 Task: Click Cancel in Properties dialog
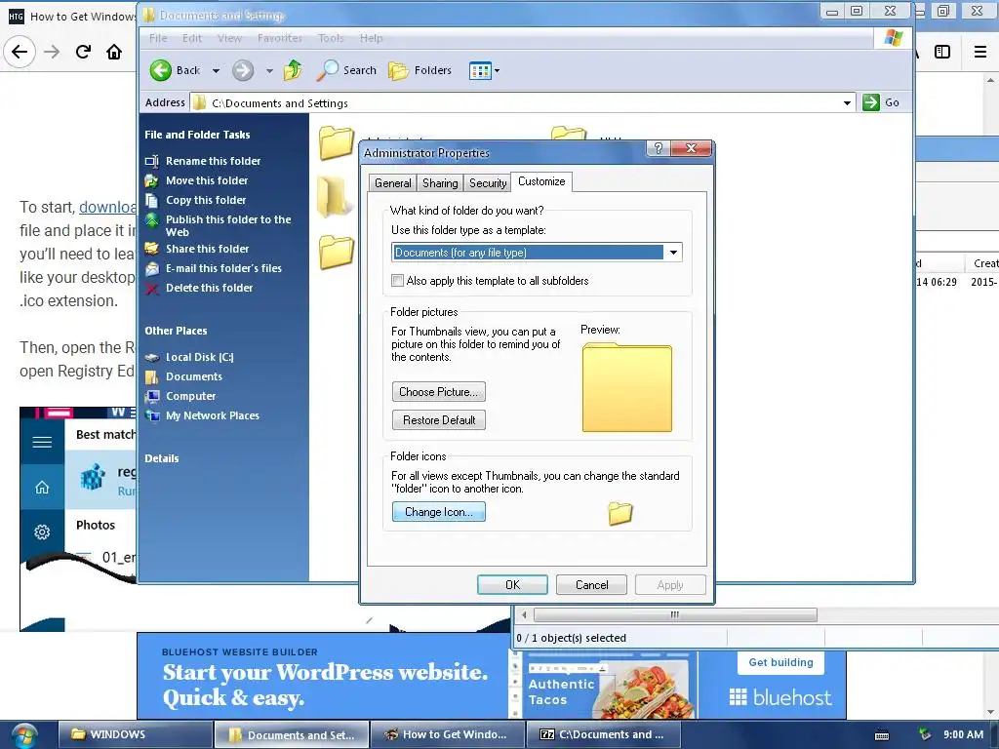click(x=591, y=585)
